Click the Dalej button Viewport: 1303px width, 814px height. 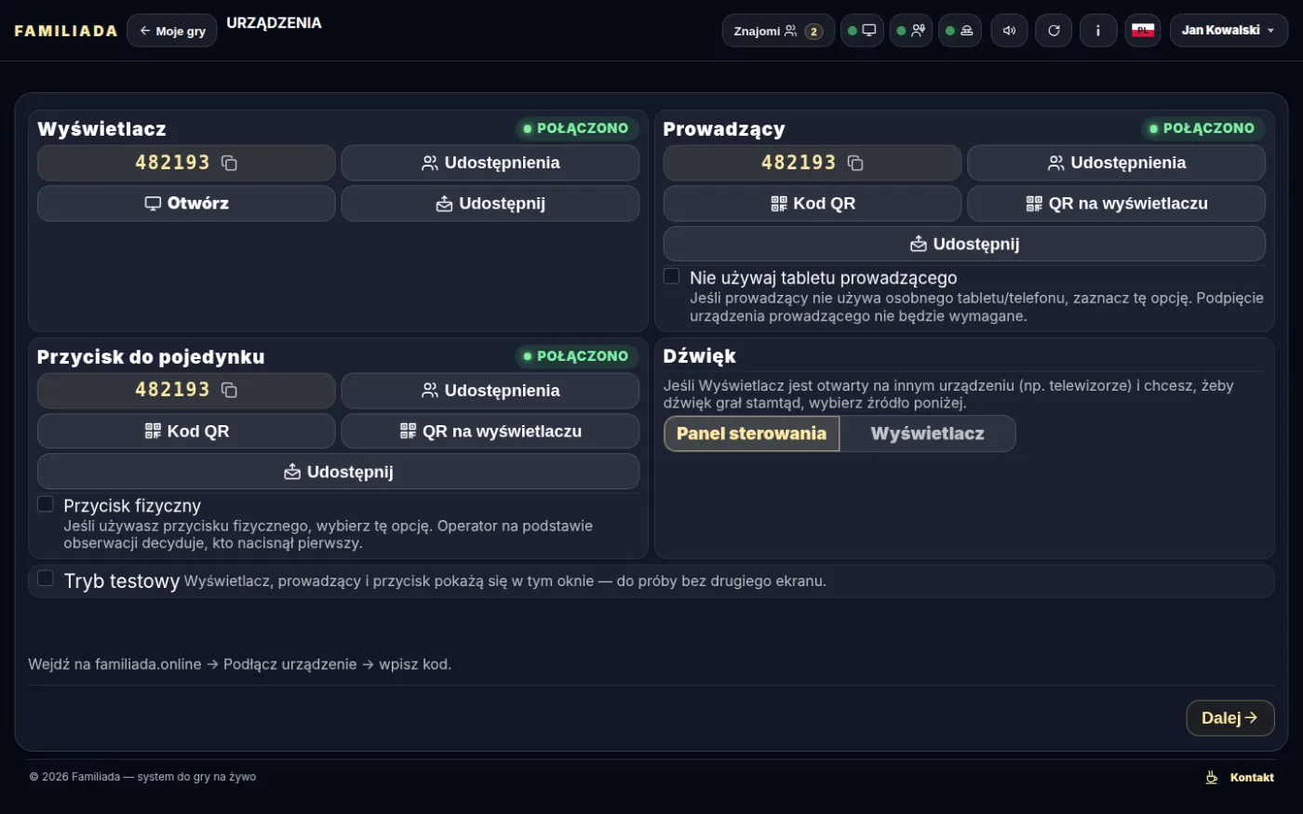click(x=1229, y=718)
